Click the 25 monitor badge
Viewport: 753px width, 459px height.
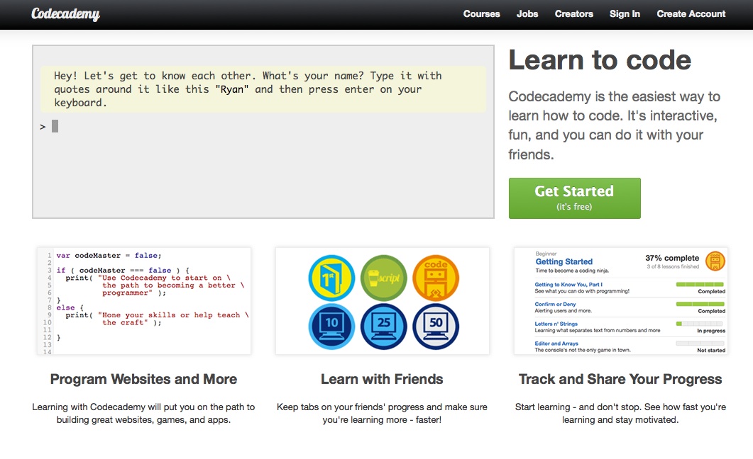[384, 327]
